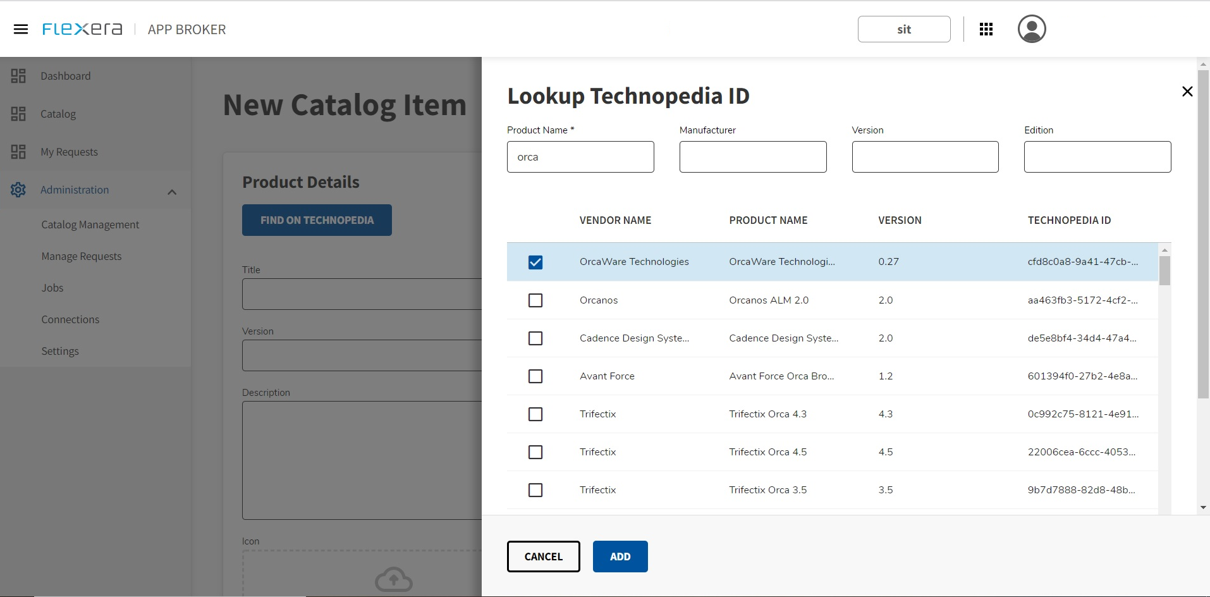
Task: Click the Catalog sidebar icon
Action: click(x=18, y=114)
